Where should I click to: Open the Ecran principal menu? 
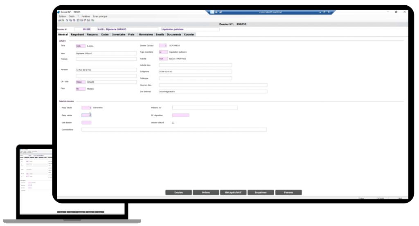click(100, 16)
